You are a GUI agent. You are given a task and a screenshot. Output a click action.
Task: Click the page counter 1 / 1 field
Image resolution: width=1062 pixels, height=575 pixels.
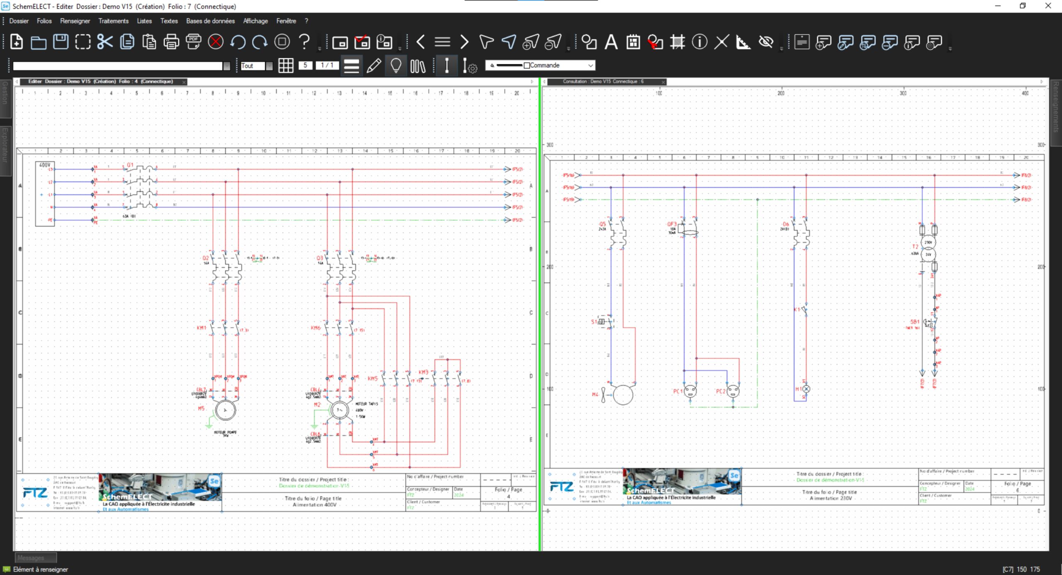[x=327, y=66]
